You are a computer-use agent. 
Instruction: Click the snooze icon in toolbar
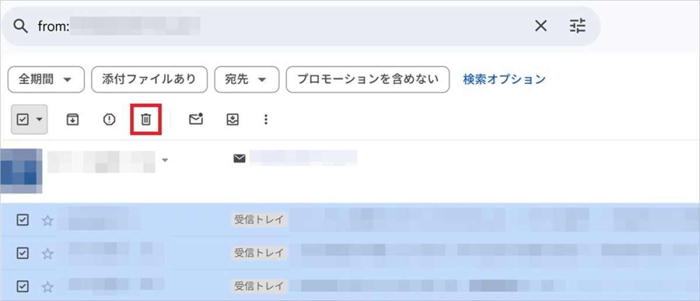coord(233,120)
